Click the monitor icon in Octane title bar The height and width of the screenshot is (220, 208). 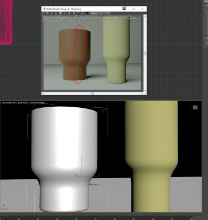click(124, 8)
